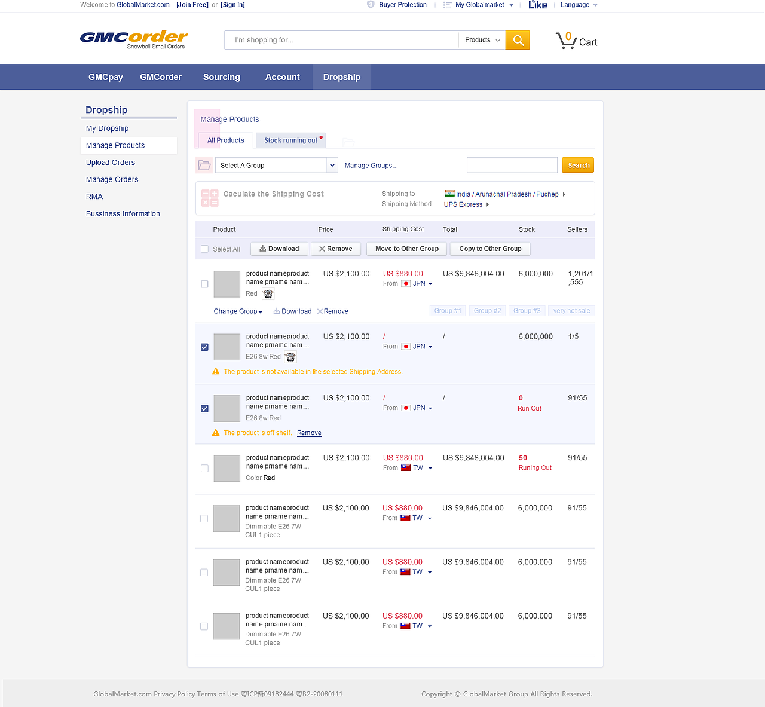Click the Group #1 tag

click(448, 311)
